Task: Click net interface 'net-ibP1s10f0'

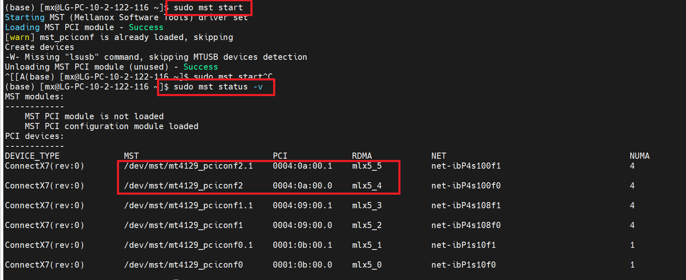Action: coord(464,265)
